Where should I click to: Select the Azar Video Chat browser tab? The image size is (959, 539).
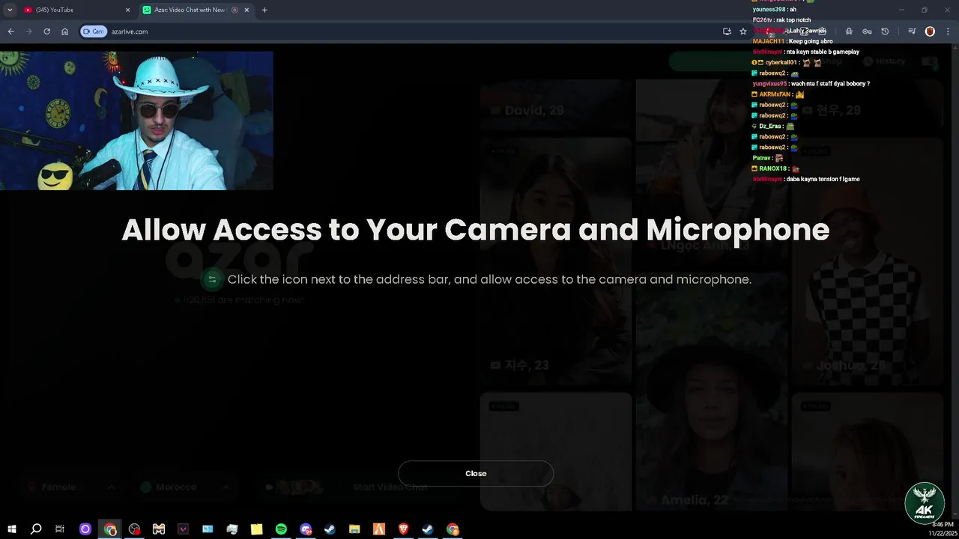point(196,10)
